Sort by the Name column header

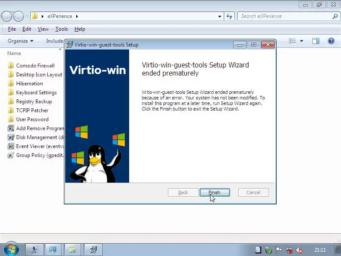click(14, 53)
